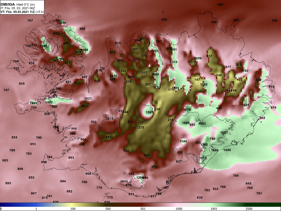
Task: Click the map value 902
Action: point(94,122)
